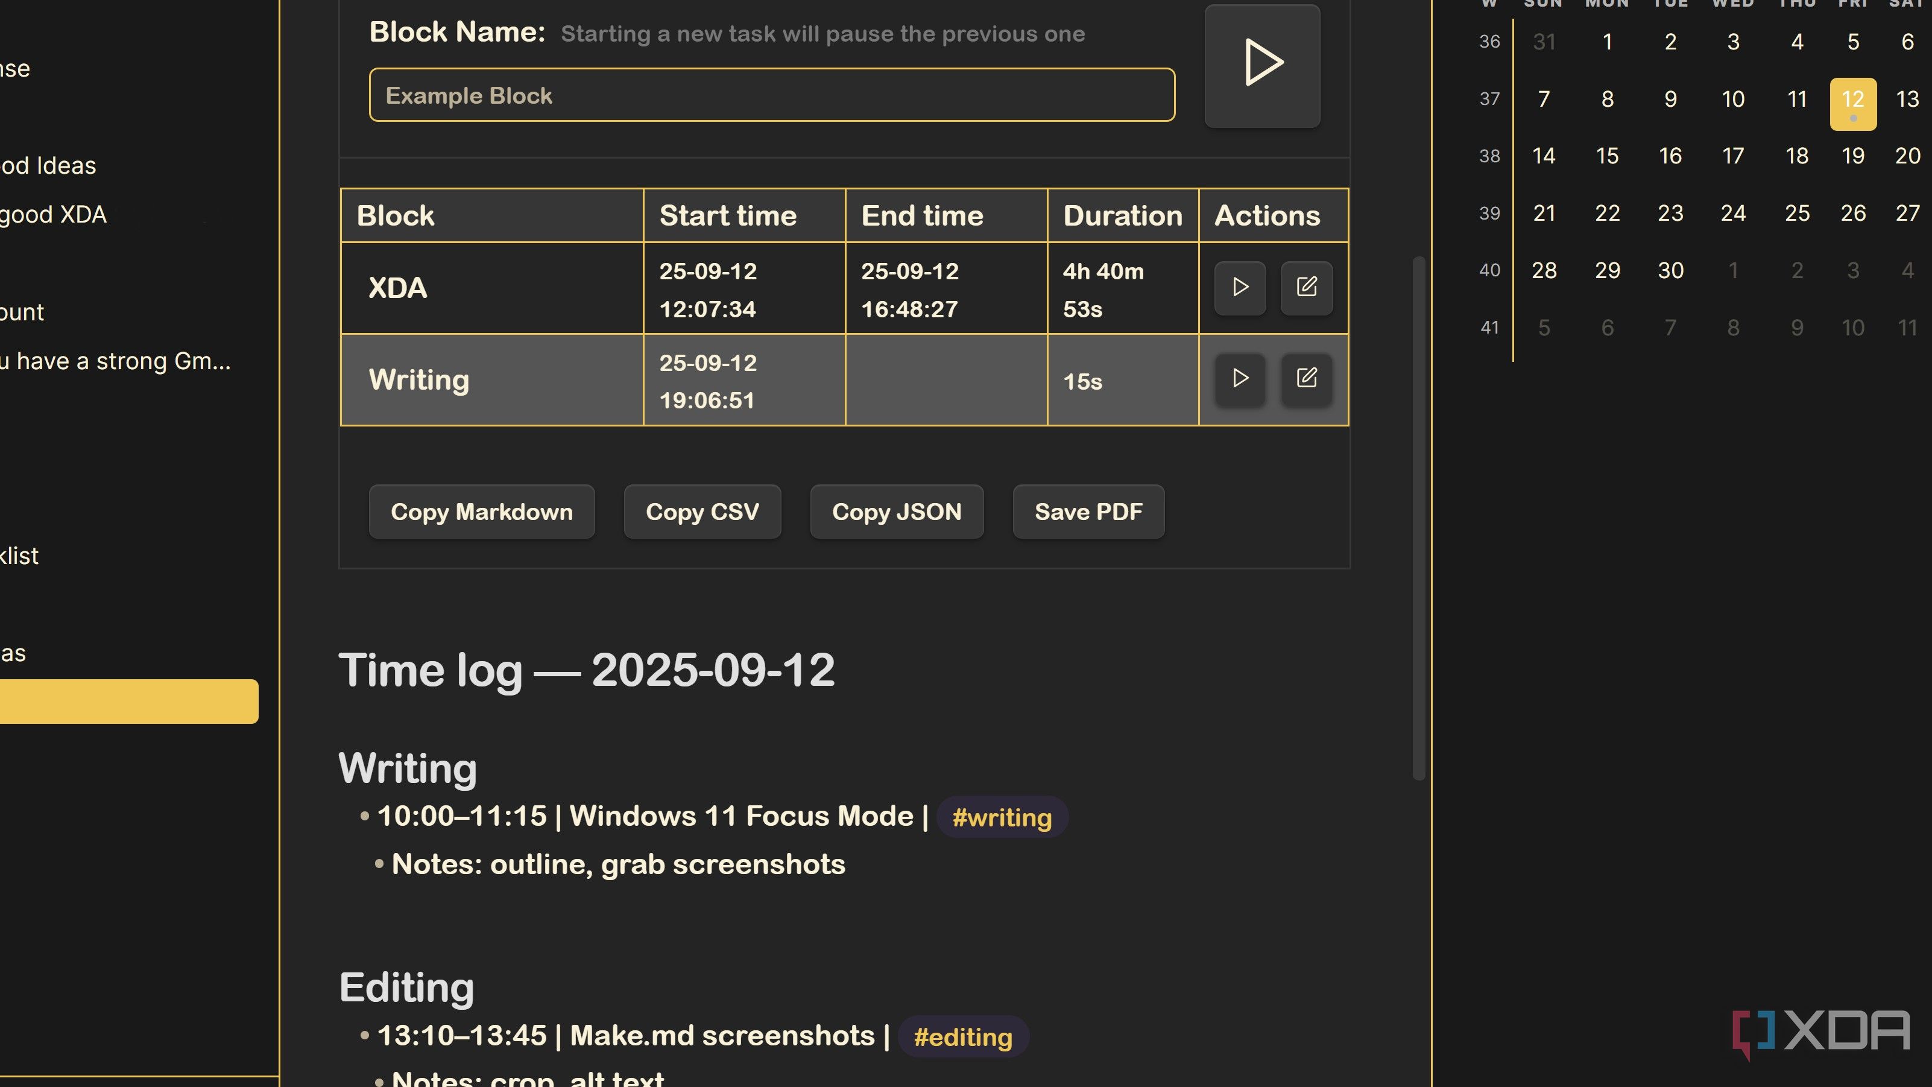Click the Start time column header
The image size is (1932, 1087).
tap(744, 215)
